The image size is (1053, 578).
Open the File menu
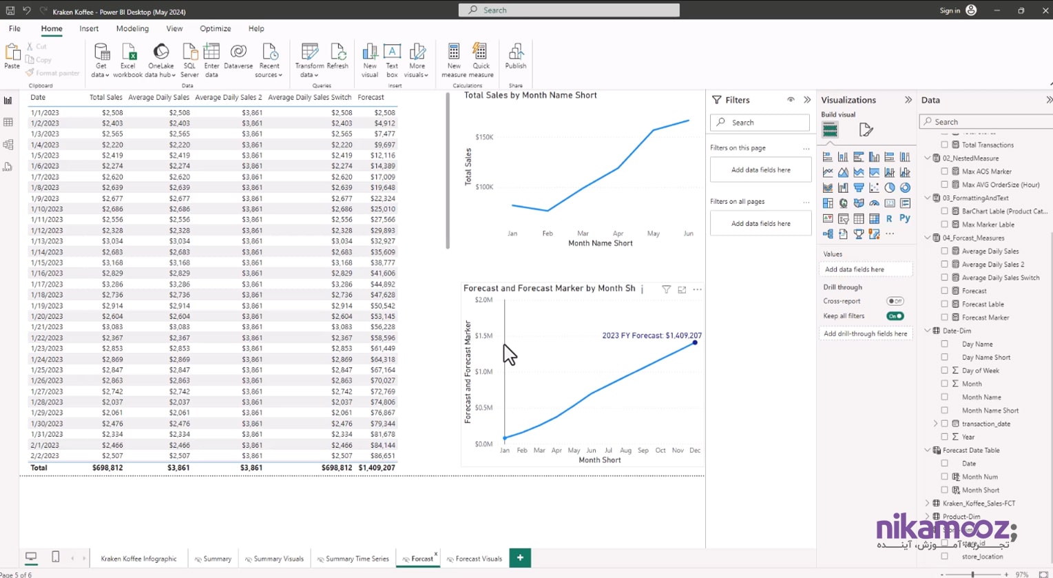click(x=14, y=29)
